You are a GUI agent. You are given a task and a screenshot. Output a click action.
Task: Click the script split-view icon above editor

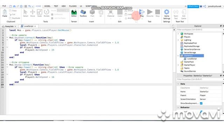pyautogui.click(x=173, y=26)
